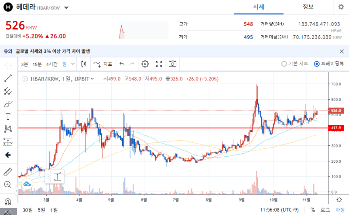The width and height of the screenshot is (349, 215).
Task: Expand the HBAR/KRW UPBIT legend chevron
Action: tap(92, 79)
